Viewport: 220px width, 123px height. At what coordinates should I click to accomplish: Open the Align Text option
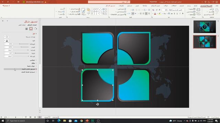pos(121,12)
